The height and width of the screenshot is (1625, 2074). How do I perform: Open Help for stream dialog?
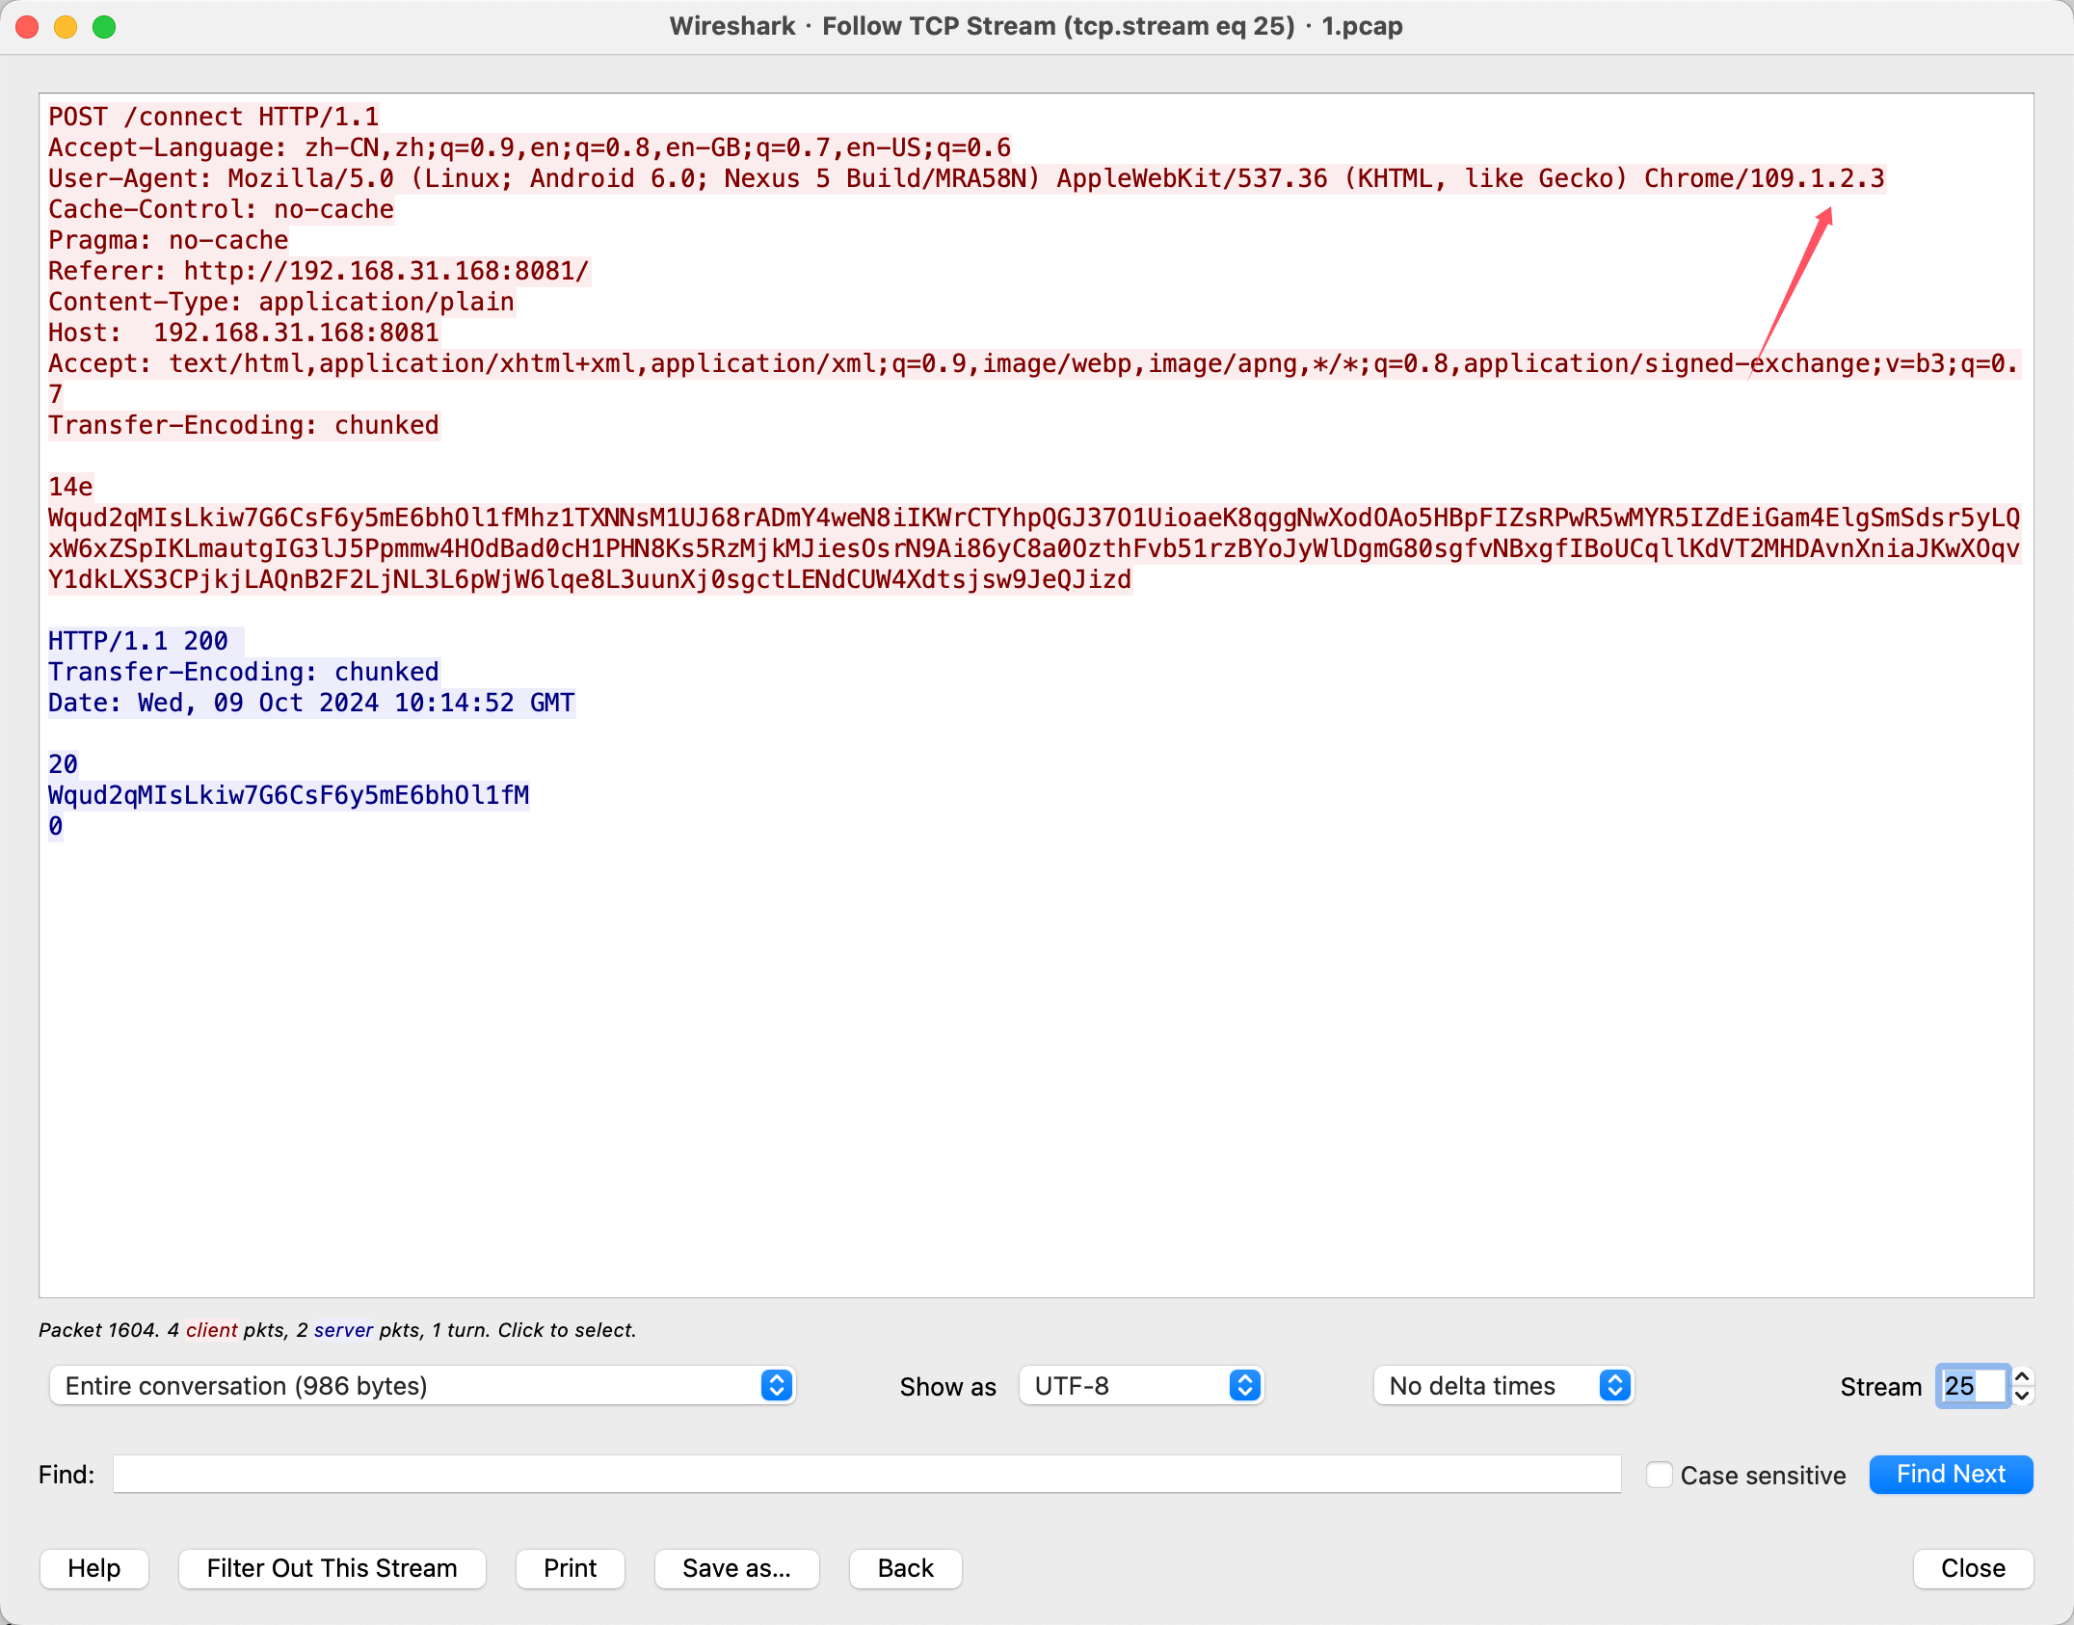[93, 1568]
